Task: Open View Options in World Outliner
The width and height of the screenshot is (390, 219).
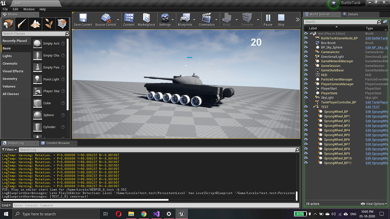Action: (x=374, y=204)
